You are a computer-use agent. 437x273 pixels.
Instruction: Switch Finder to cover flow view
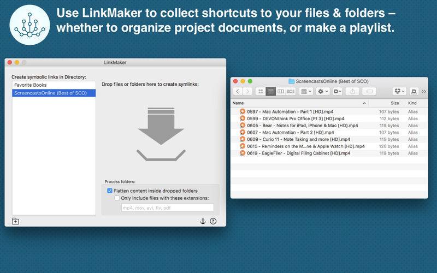(291, 91)
